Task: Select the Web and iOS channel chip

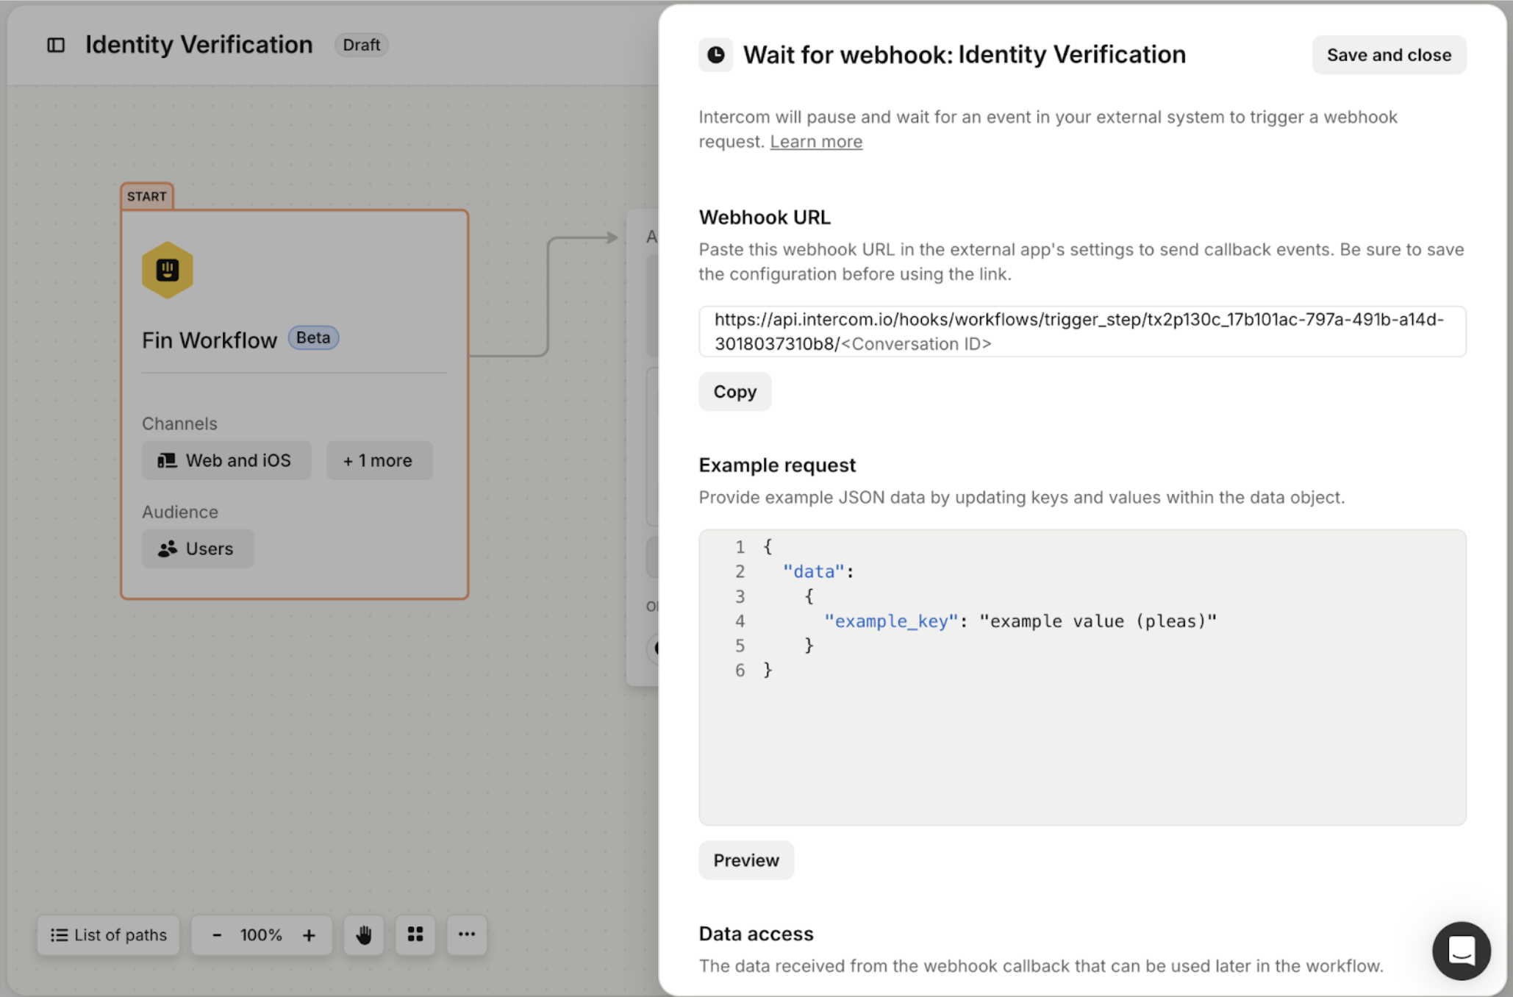Action: click(226, 461)
